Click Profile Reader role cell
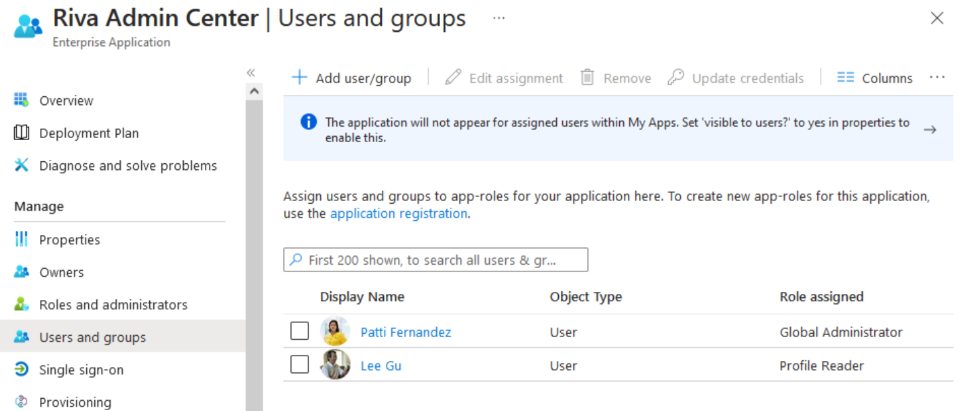This screenshot has height=411, width=963. (x=822, y=366)
